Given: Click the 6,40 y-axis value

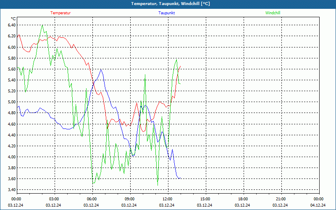Looking at the screenshot, I should pyautogui.click(x=12, y=25).
